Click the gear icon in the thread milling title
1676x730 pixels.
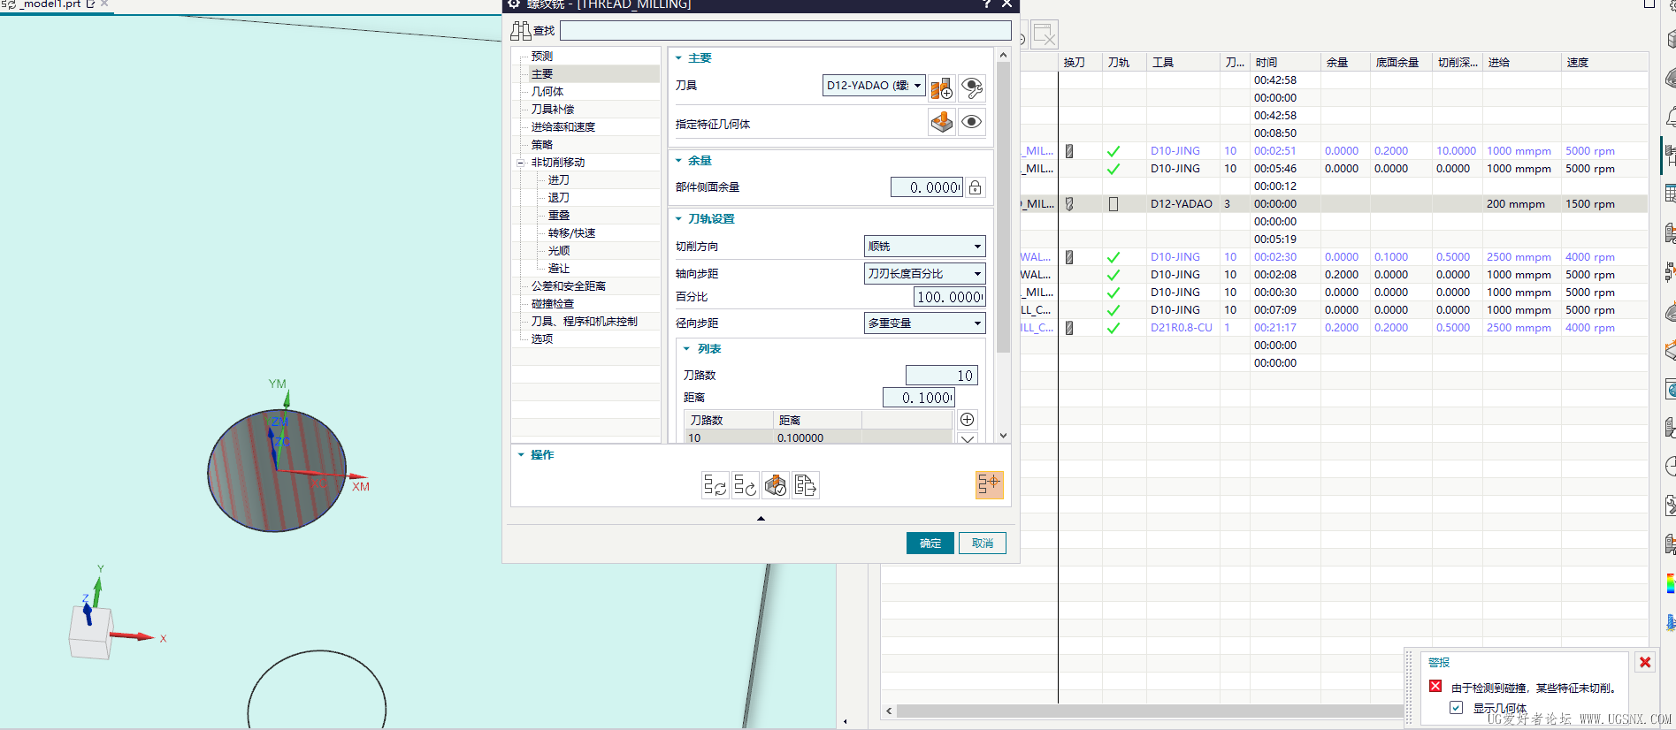point(514,4)
